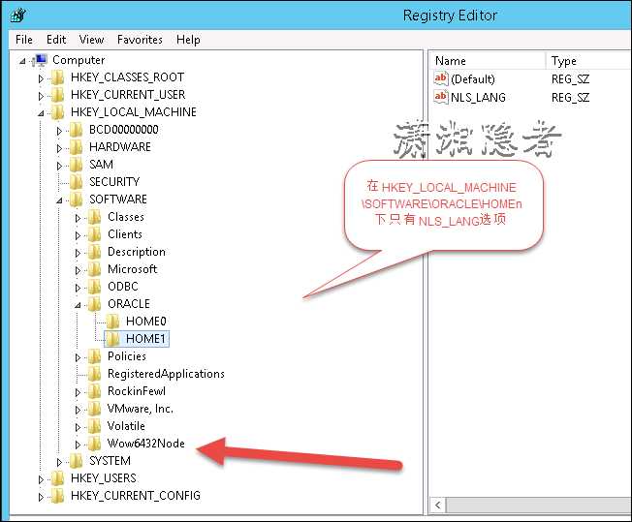Click the Computer root icon
Image resolution: width=632 pixels, height=522 pixels.
(x=41, y=60)
